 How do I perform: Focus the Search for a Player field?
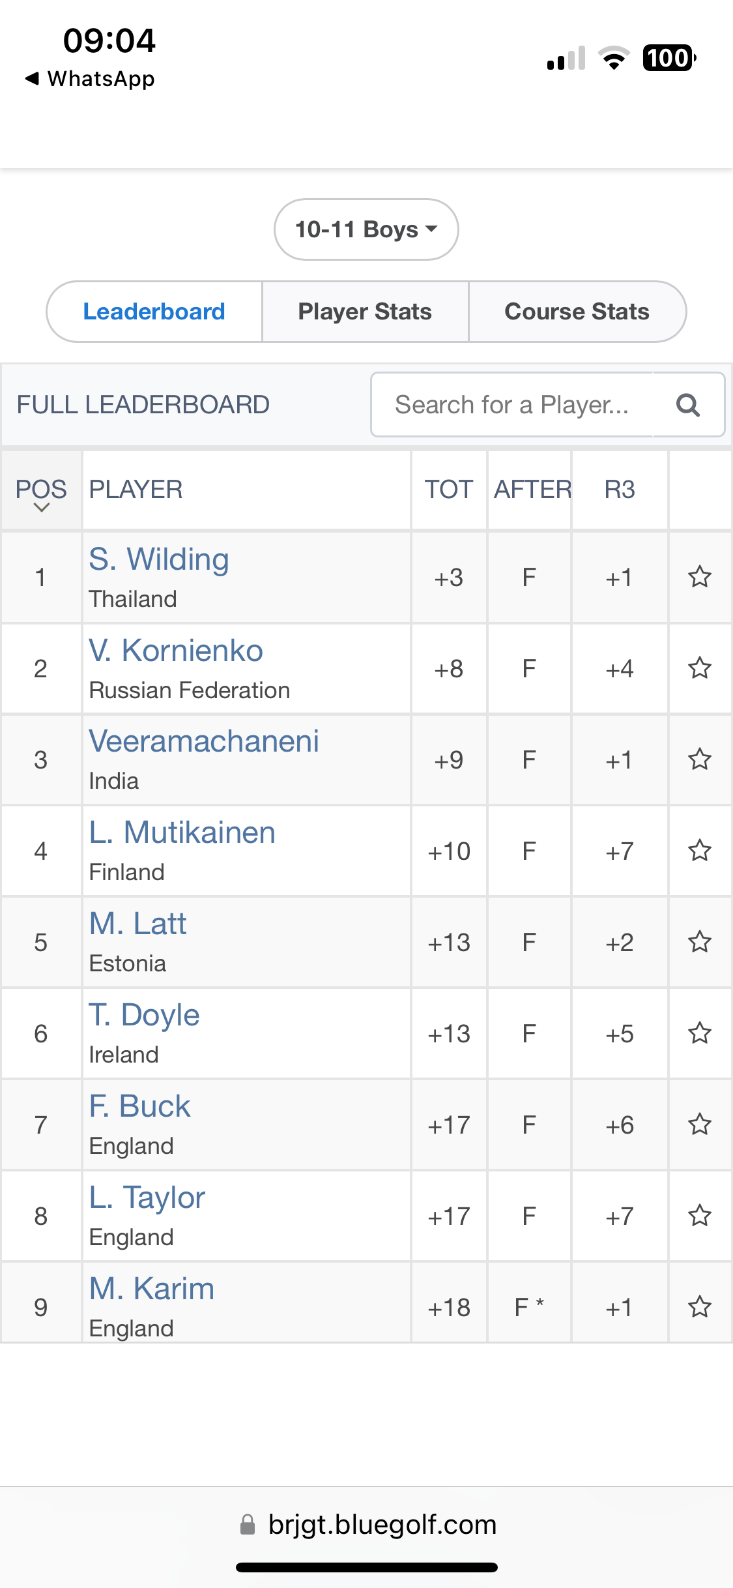pyautogui.click(x=512, y=405)
